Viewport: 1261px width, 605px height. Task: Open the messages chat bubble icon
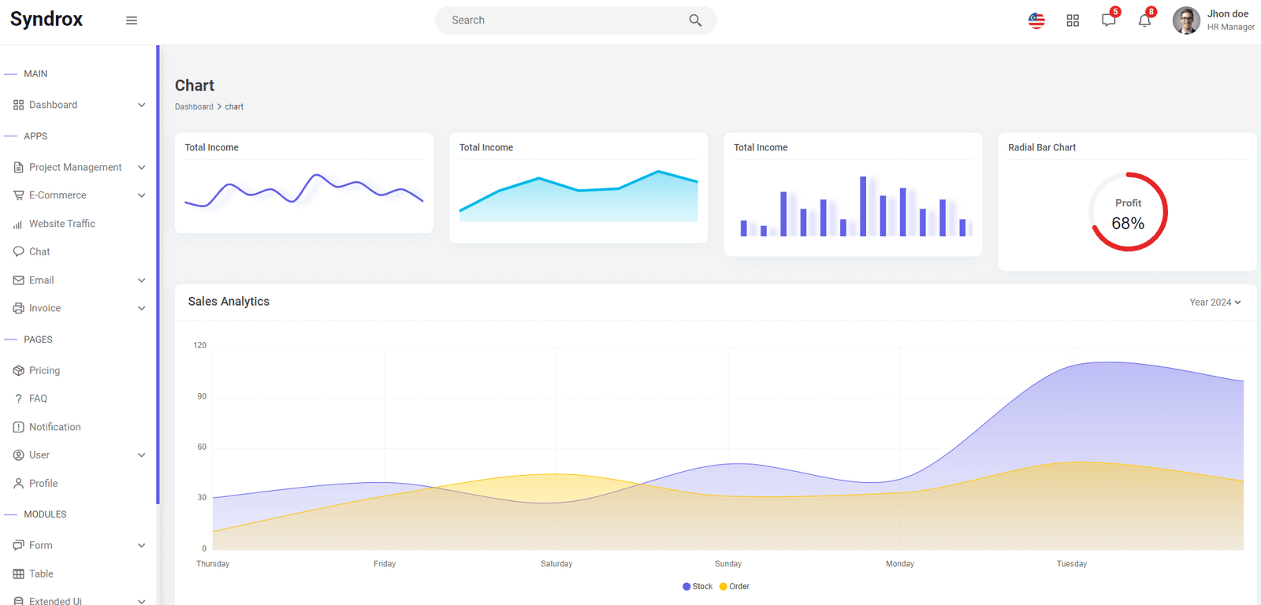coord(1108,20)
